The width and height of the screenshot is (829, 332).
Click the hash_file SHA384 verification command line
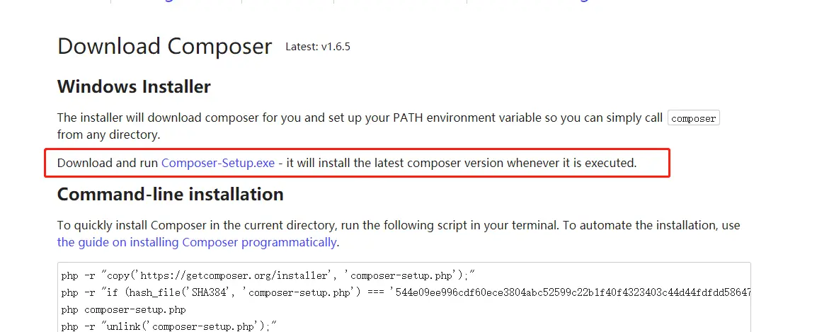(x=283, y=292)
